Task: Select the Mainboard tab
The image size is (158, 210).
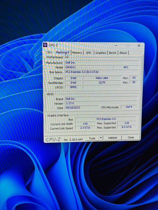Action: (x=63, y=52)
